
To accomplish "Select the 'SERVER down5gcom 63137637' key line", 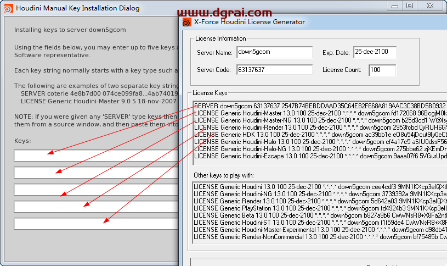I will point(320,106).
